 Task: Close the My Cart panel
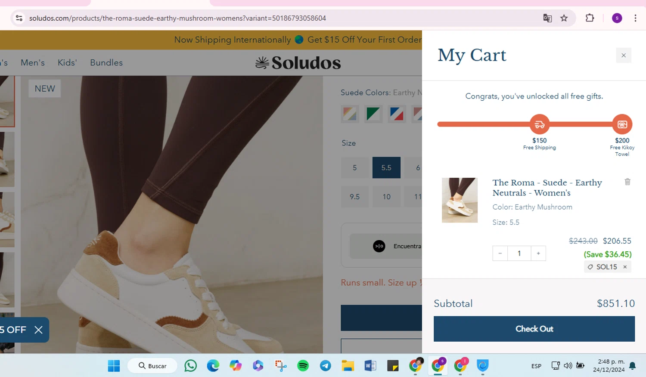coord(623,55)
